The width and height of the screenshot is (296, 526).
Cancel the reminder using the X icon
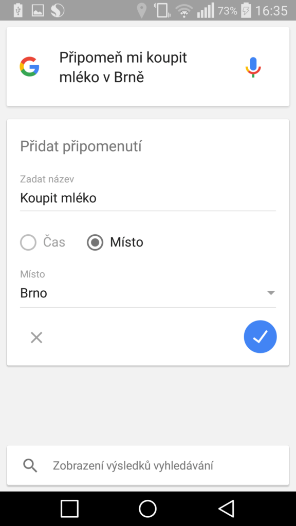36,337
